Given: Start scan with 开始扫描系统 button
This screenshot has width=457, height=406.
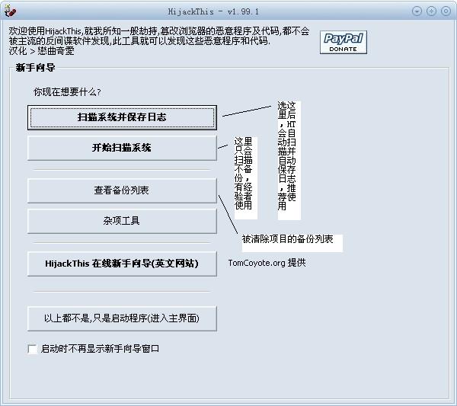Looking at the screenshot, I should click(x=122, y=148).
